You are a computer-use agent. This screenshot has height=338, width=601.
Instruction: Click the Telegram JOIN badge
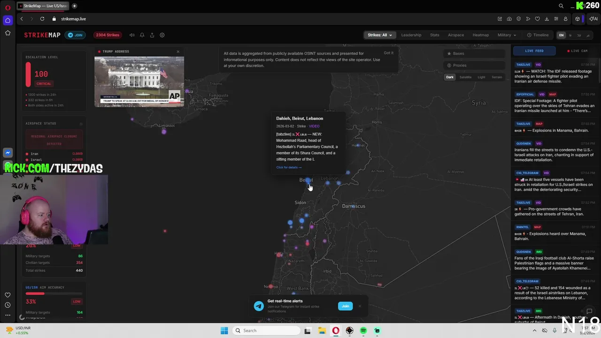(x=75, y=35)
